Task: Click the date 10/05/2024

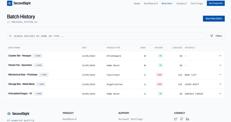Action: coord(89,94)
